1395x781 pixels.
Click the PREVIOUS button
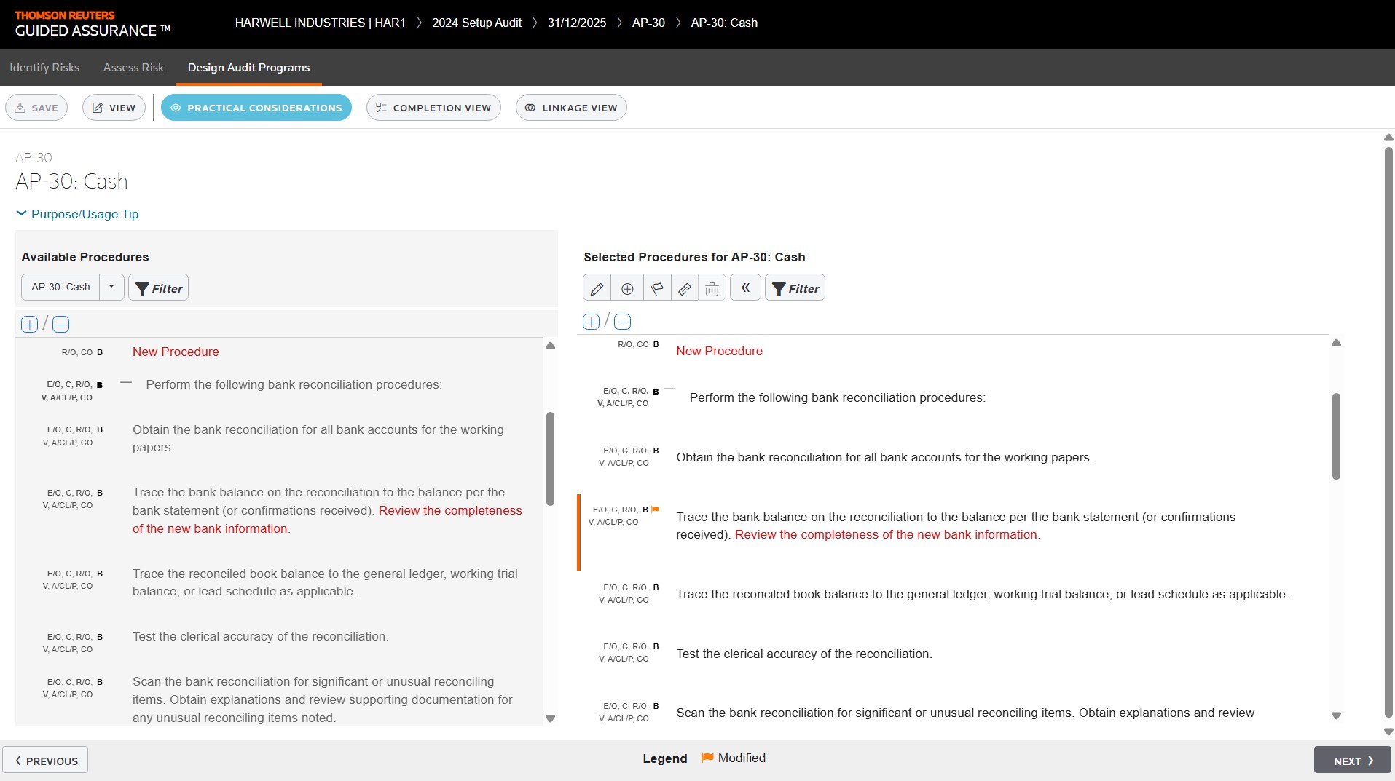[x=45, y=761]
